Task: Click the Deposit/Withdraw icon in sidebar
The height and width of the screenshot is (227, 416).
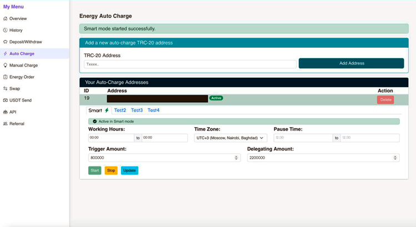Action: pos(6,42)
